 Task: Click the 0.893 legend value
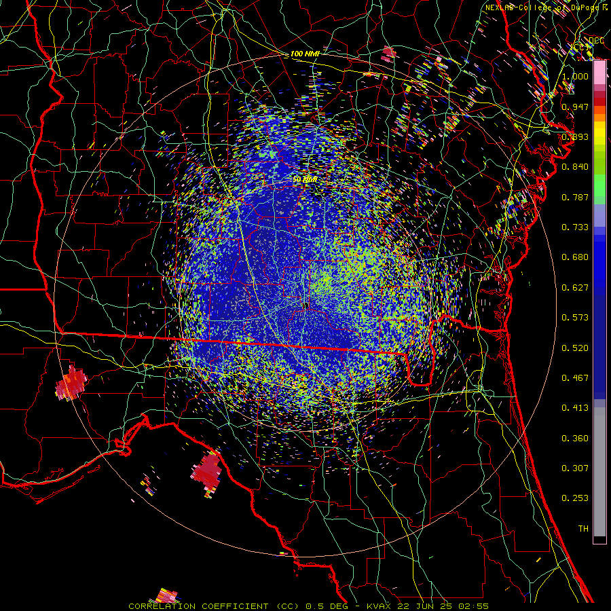575,136
